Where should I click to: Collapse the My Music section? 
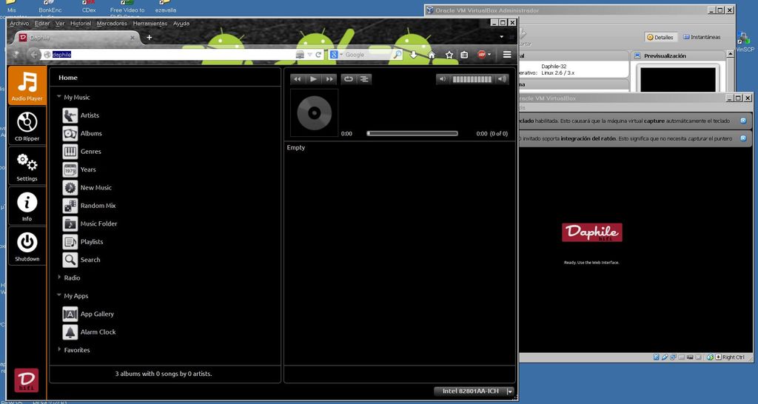(x=59, y=97)
